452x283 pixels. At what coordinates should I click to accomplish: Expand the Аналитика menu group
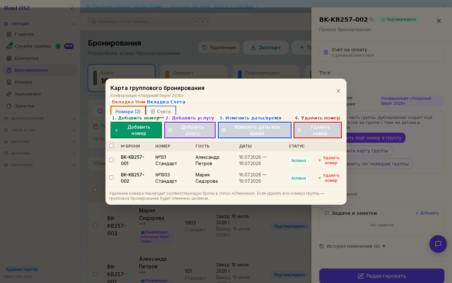tap(40, 153)
